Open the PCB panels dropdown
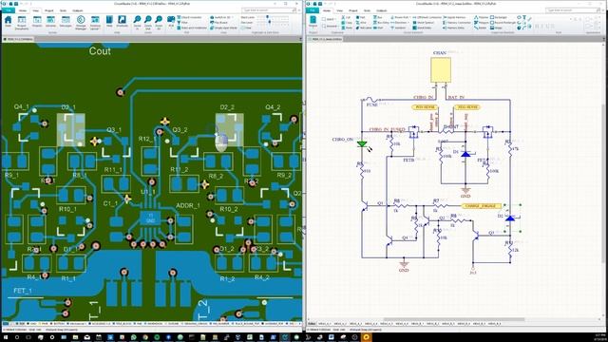This screenshot has height=342, width=608. point(171,21)
